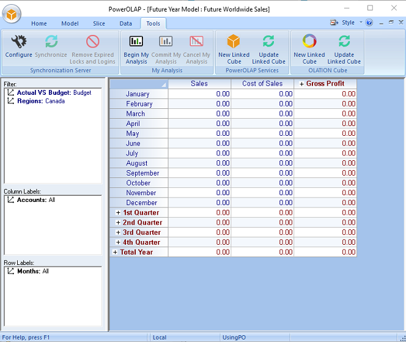The image size is (406, 342).
Task: Click the Regions dimension icon in Filter
Action: tap(10, 101)
